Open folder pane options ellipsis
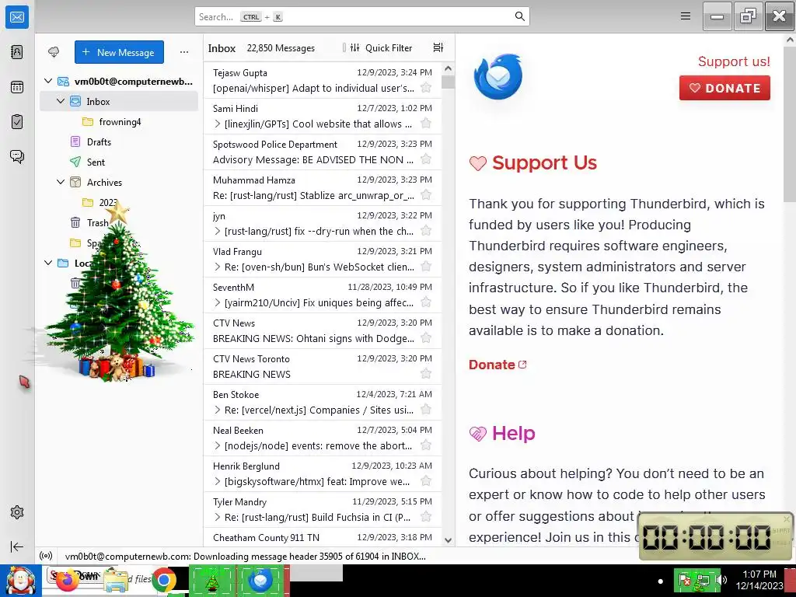 [x=184, y=52]
